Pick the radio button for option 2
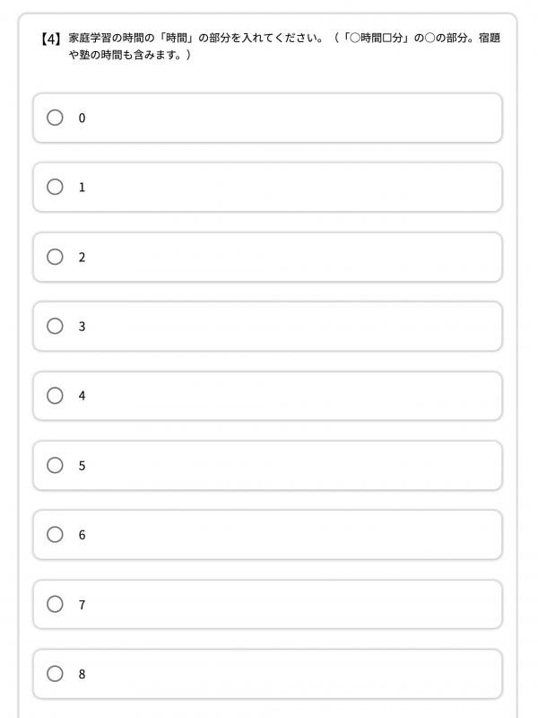 [55, 257]
